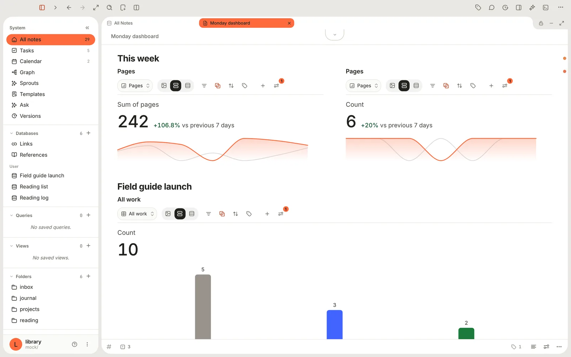Collapse the Folders section
This screenshot has width=571, height=357.
point(12,277)
